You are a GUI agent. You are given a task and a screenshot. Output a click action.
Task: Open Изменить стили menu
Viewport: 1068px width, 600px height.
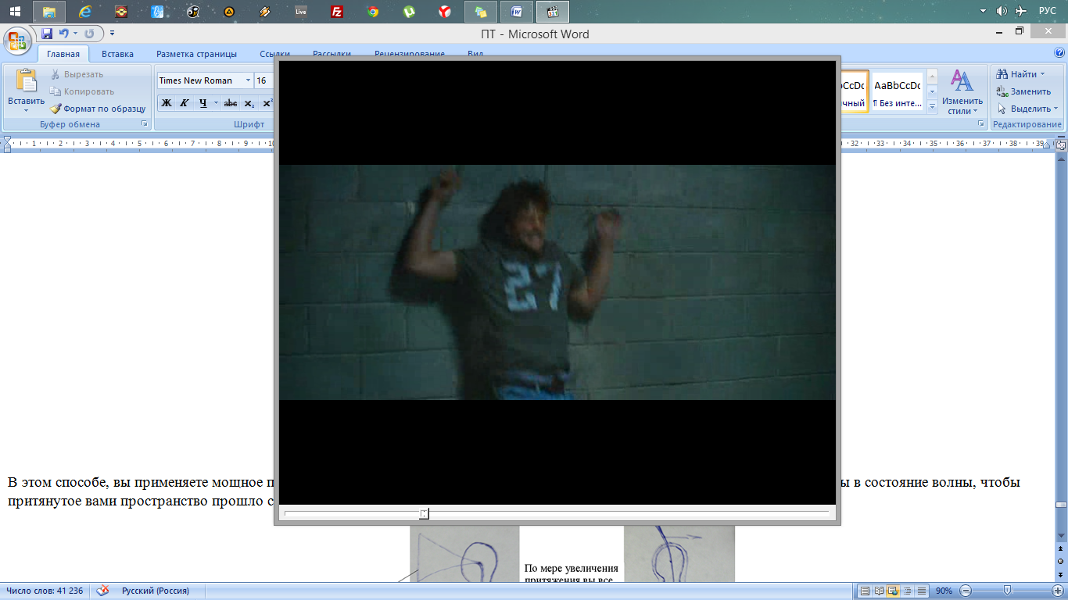(962, 92)
